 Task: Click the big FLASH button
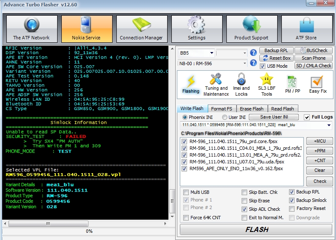[x=256, y=229]
